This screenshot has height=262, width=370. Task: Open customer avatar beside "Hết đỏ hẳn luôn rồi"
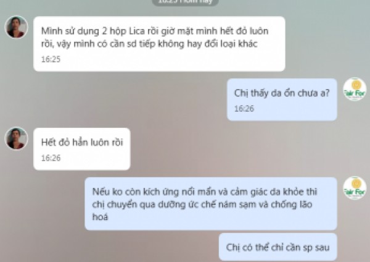(16, 138)
